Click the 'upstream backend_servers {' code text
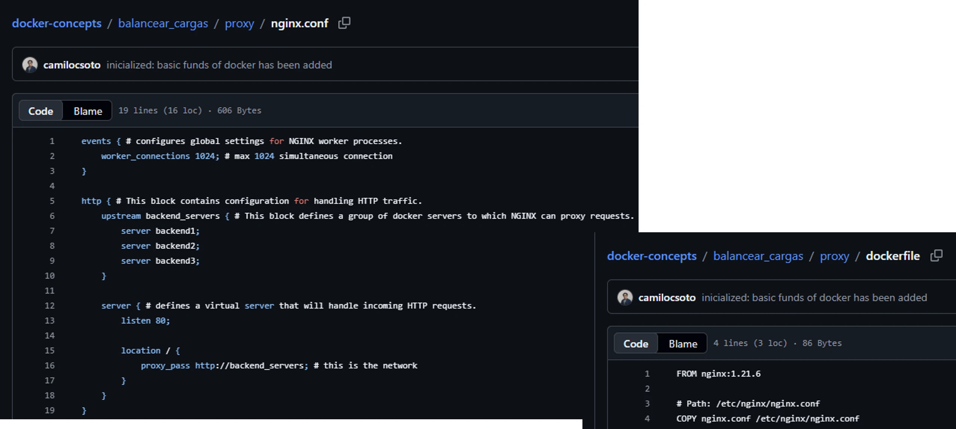This screenshot has height=429, width=956. tap(165, 216)
